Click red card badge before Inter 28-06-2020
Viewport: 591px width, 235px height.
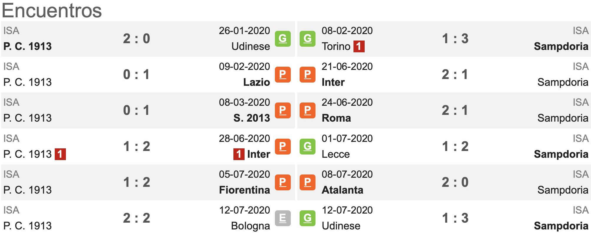point(239,154)
